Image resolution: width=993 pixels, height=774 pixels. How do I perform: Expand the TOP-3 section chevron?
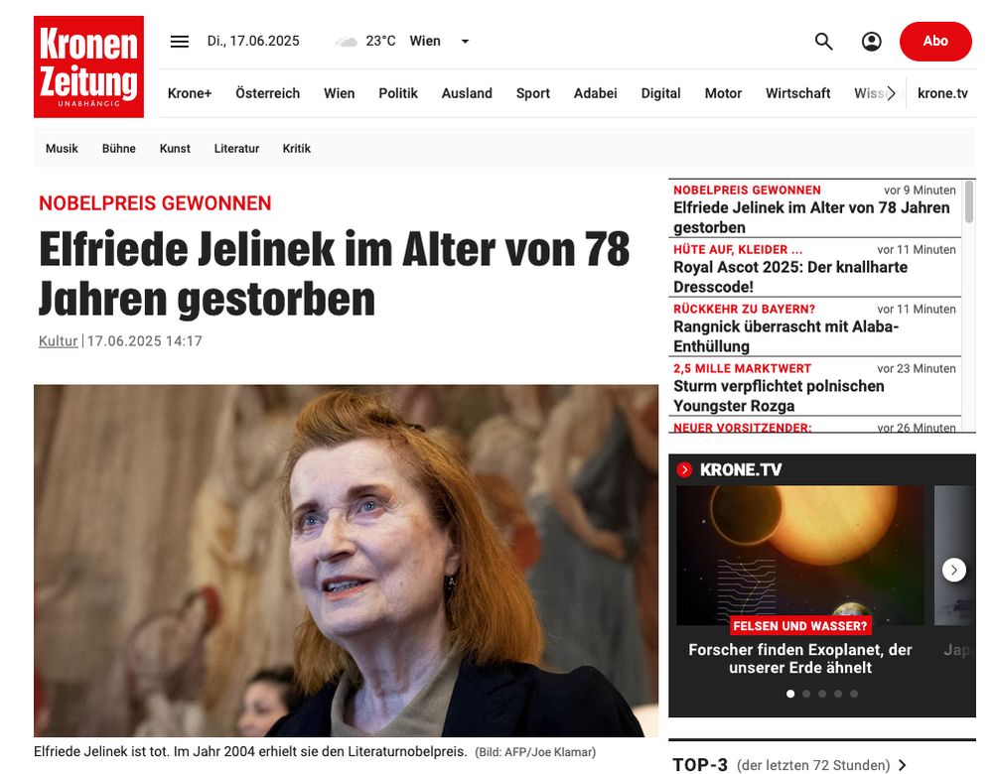pos(903,764)
